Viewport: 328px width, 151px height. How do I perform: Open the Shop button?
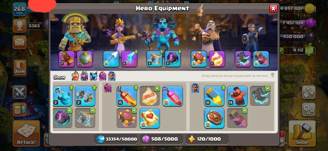(x=302, y=133)
